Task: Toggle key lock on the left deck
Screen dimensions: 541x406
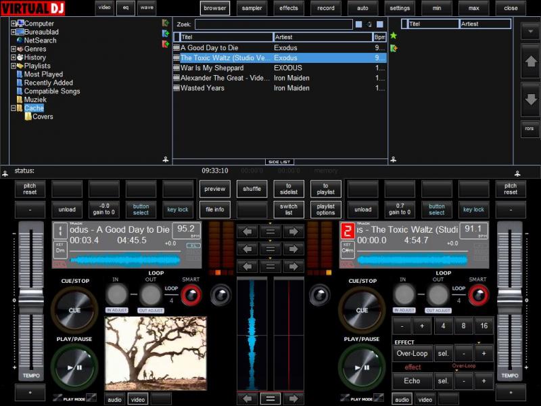Action: [178, 210]
